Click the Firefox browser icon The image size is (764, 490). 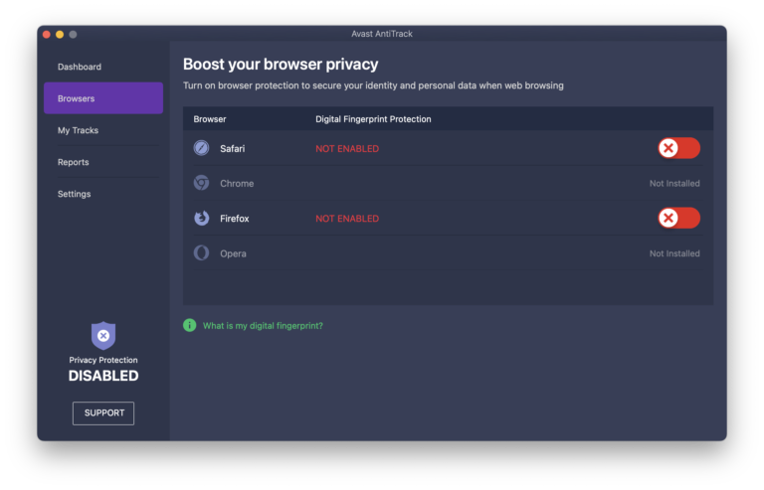coord(201,218)
